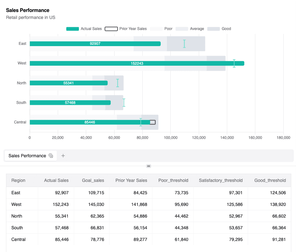Click the West goal sales marker

234,63
